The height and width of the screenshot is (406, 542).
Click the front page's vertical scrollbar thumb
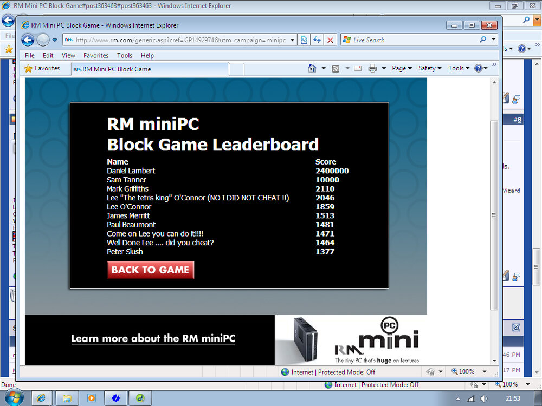pyautogui.click(x=494, y=215)
